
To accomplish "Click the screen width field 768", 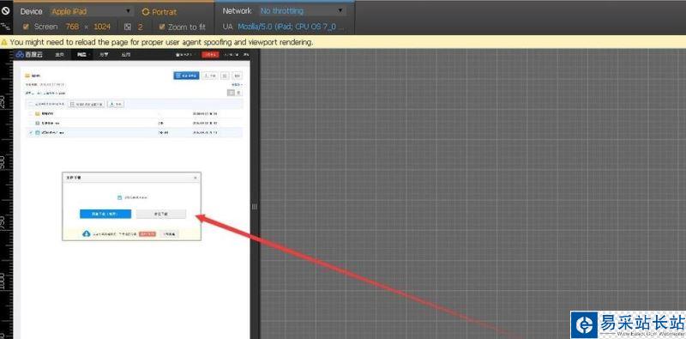I will pos(72,27).
